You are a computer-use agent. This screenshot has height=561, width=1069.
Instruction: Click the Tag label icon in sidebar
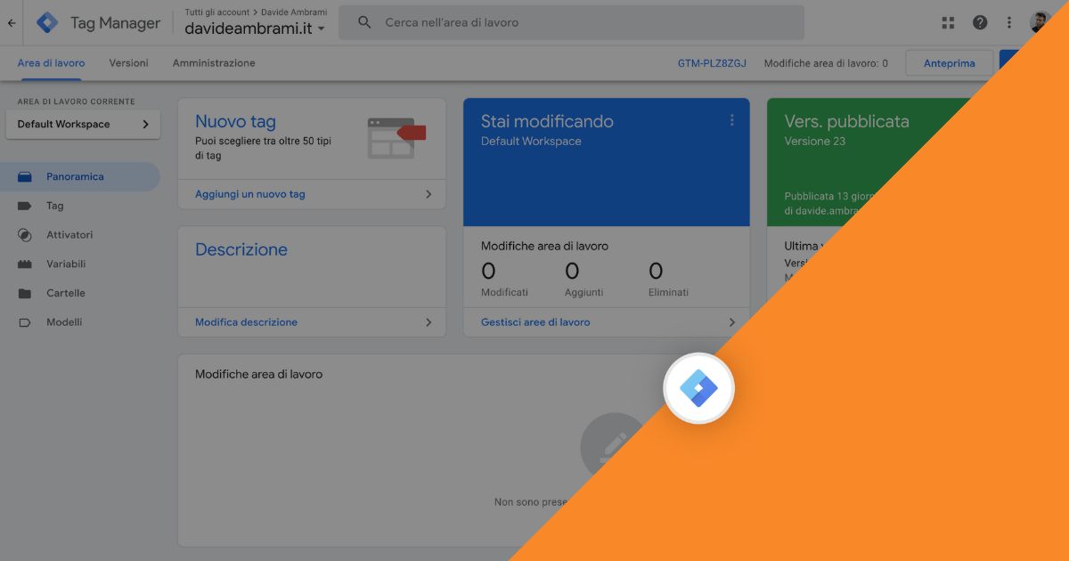(25, 206)
